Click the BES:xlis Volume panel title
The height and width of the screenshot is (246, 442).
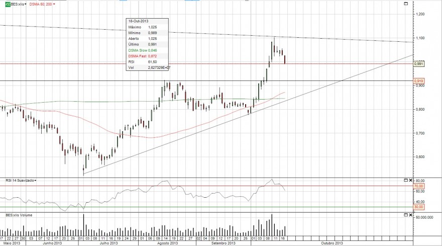[19, 215]
